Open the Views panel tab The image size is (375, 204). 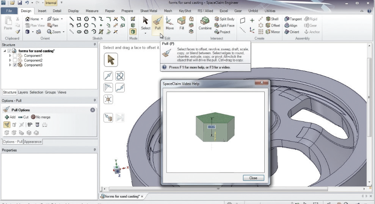[x=62, y=92]
